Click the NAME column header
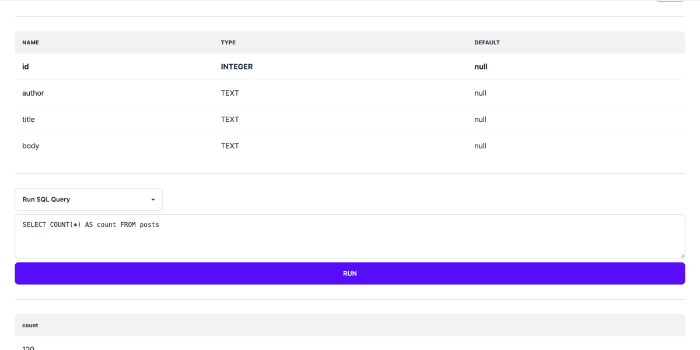This screenshot has width=700, height=350. [30, 43]
